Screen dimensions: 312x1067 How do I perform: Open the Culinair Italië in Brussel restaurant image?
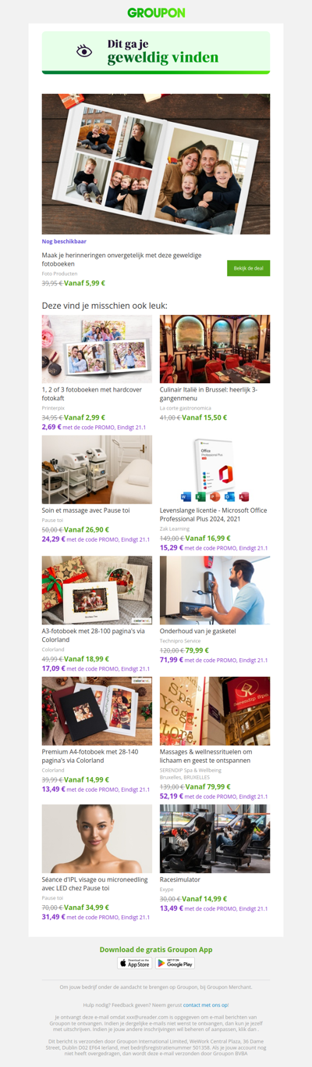214,349
